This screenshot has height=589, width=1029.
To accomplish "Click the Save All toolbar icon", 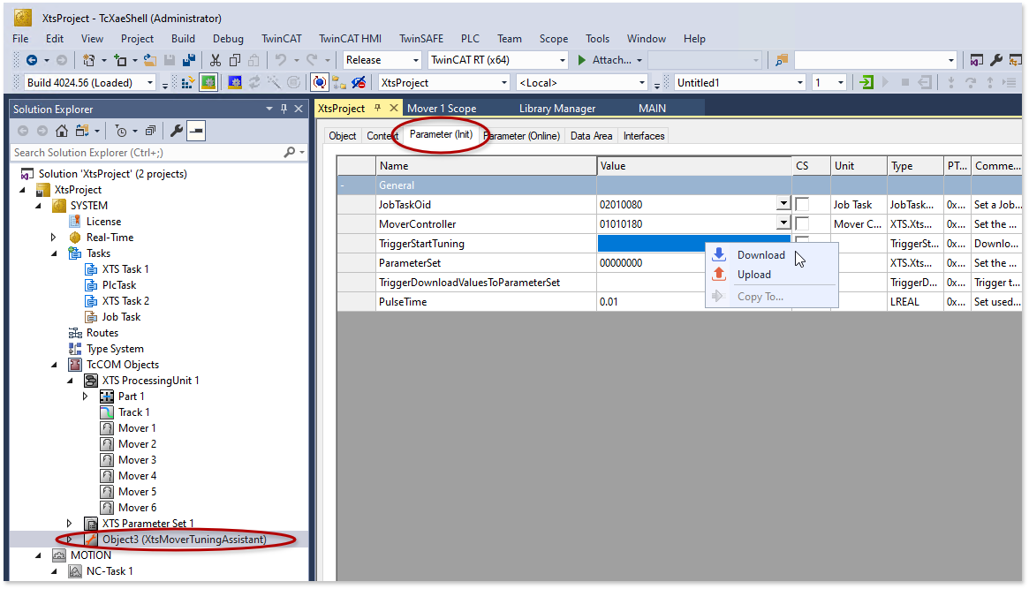I will point(189,60).
